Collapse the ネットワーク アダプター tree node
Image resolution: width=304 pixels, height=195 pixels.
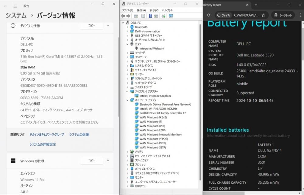click(127, 100)
